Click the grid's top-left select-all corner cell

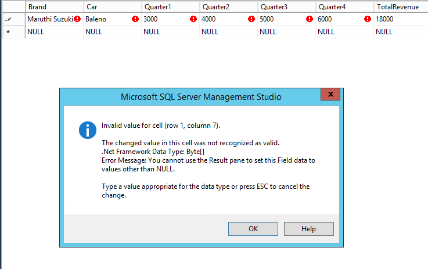14,7
